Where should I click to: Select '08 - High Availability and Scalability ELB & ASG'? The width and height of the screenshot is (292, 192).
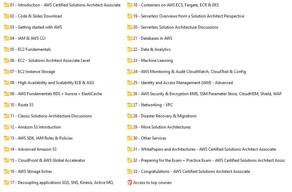click(52, 83)
